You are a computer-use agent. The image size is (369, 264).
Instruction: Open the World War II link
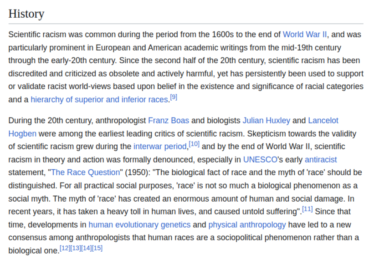[305, 35]
